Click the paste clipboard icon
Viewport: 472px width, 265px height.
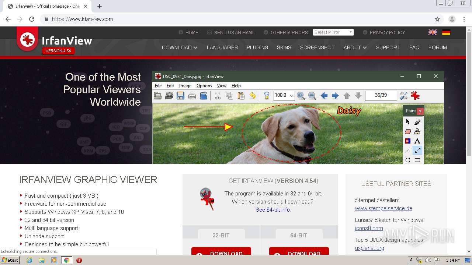coord(241,96)
